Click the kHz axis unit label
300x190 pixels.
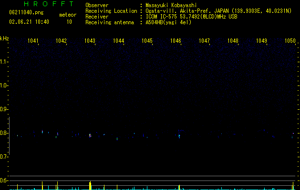tap(4, 38)
